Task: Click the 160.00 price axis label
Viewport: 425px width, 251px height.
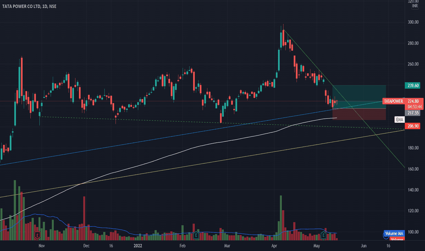Action: click(x=413, y=169)
